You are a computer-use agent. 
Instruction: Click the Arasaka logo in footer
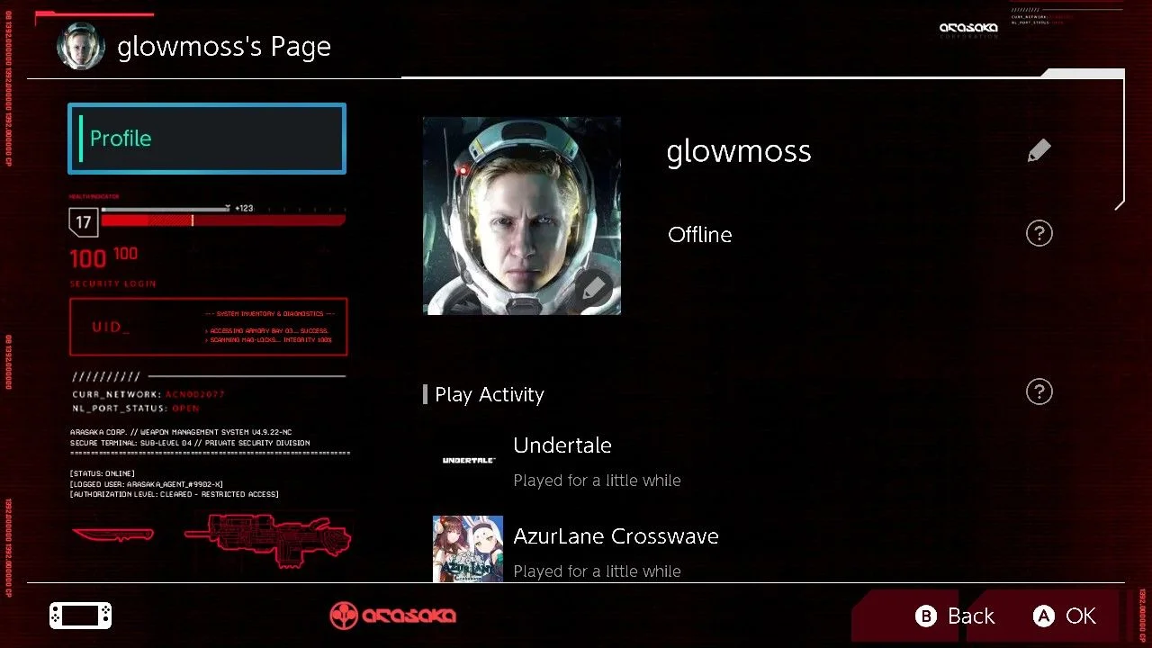(x=392, y=616)
